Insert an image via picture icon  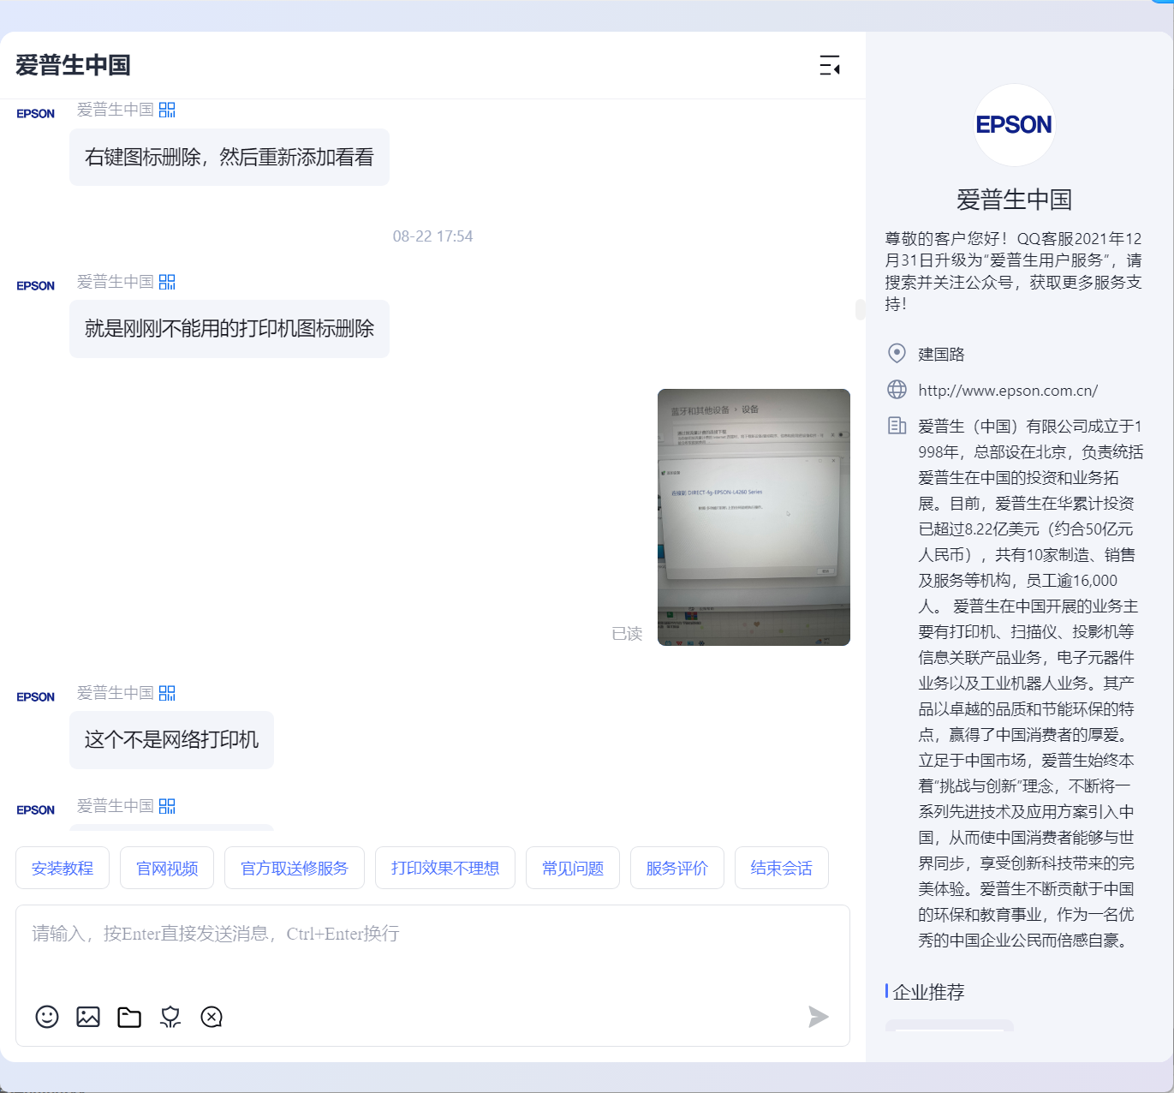pyautogui.click(x=88, y=1017)
